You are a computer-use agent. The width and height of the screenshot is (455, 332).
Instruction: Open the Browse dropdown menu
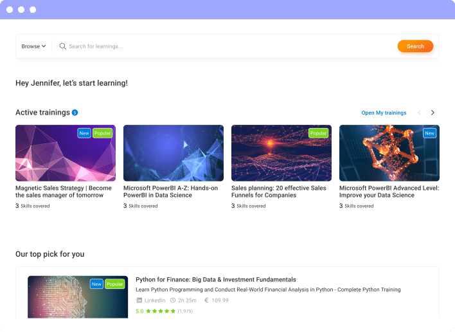[33, 46]
